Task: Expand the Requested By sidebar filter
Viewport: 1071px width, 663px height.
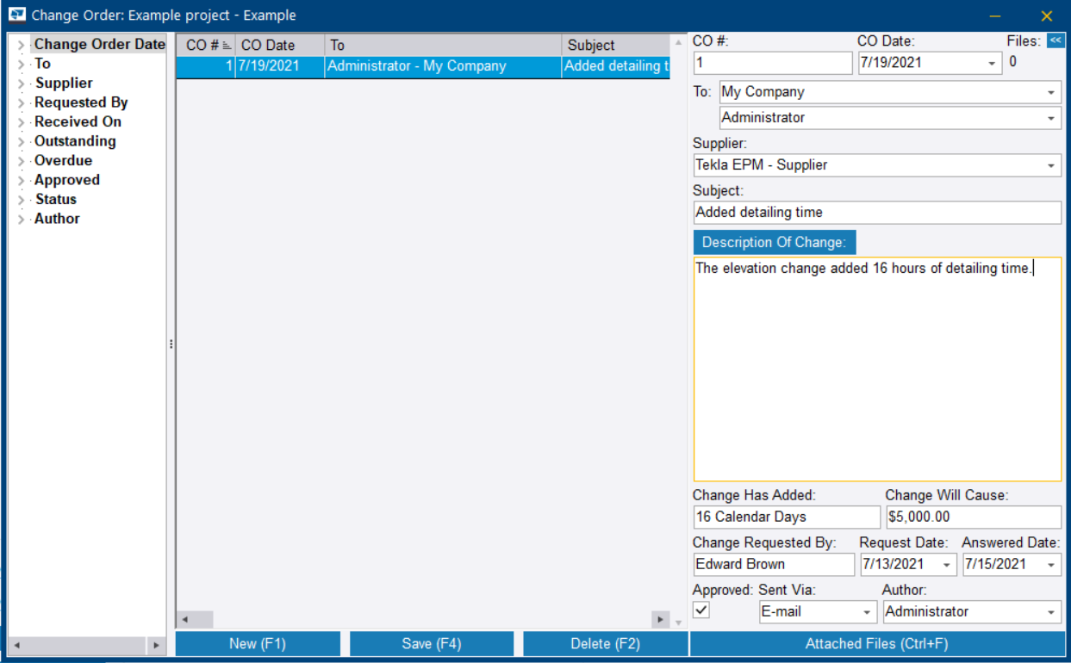Action: (x=20, y=102)
